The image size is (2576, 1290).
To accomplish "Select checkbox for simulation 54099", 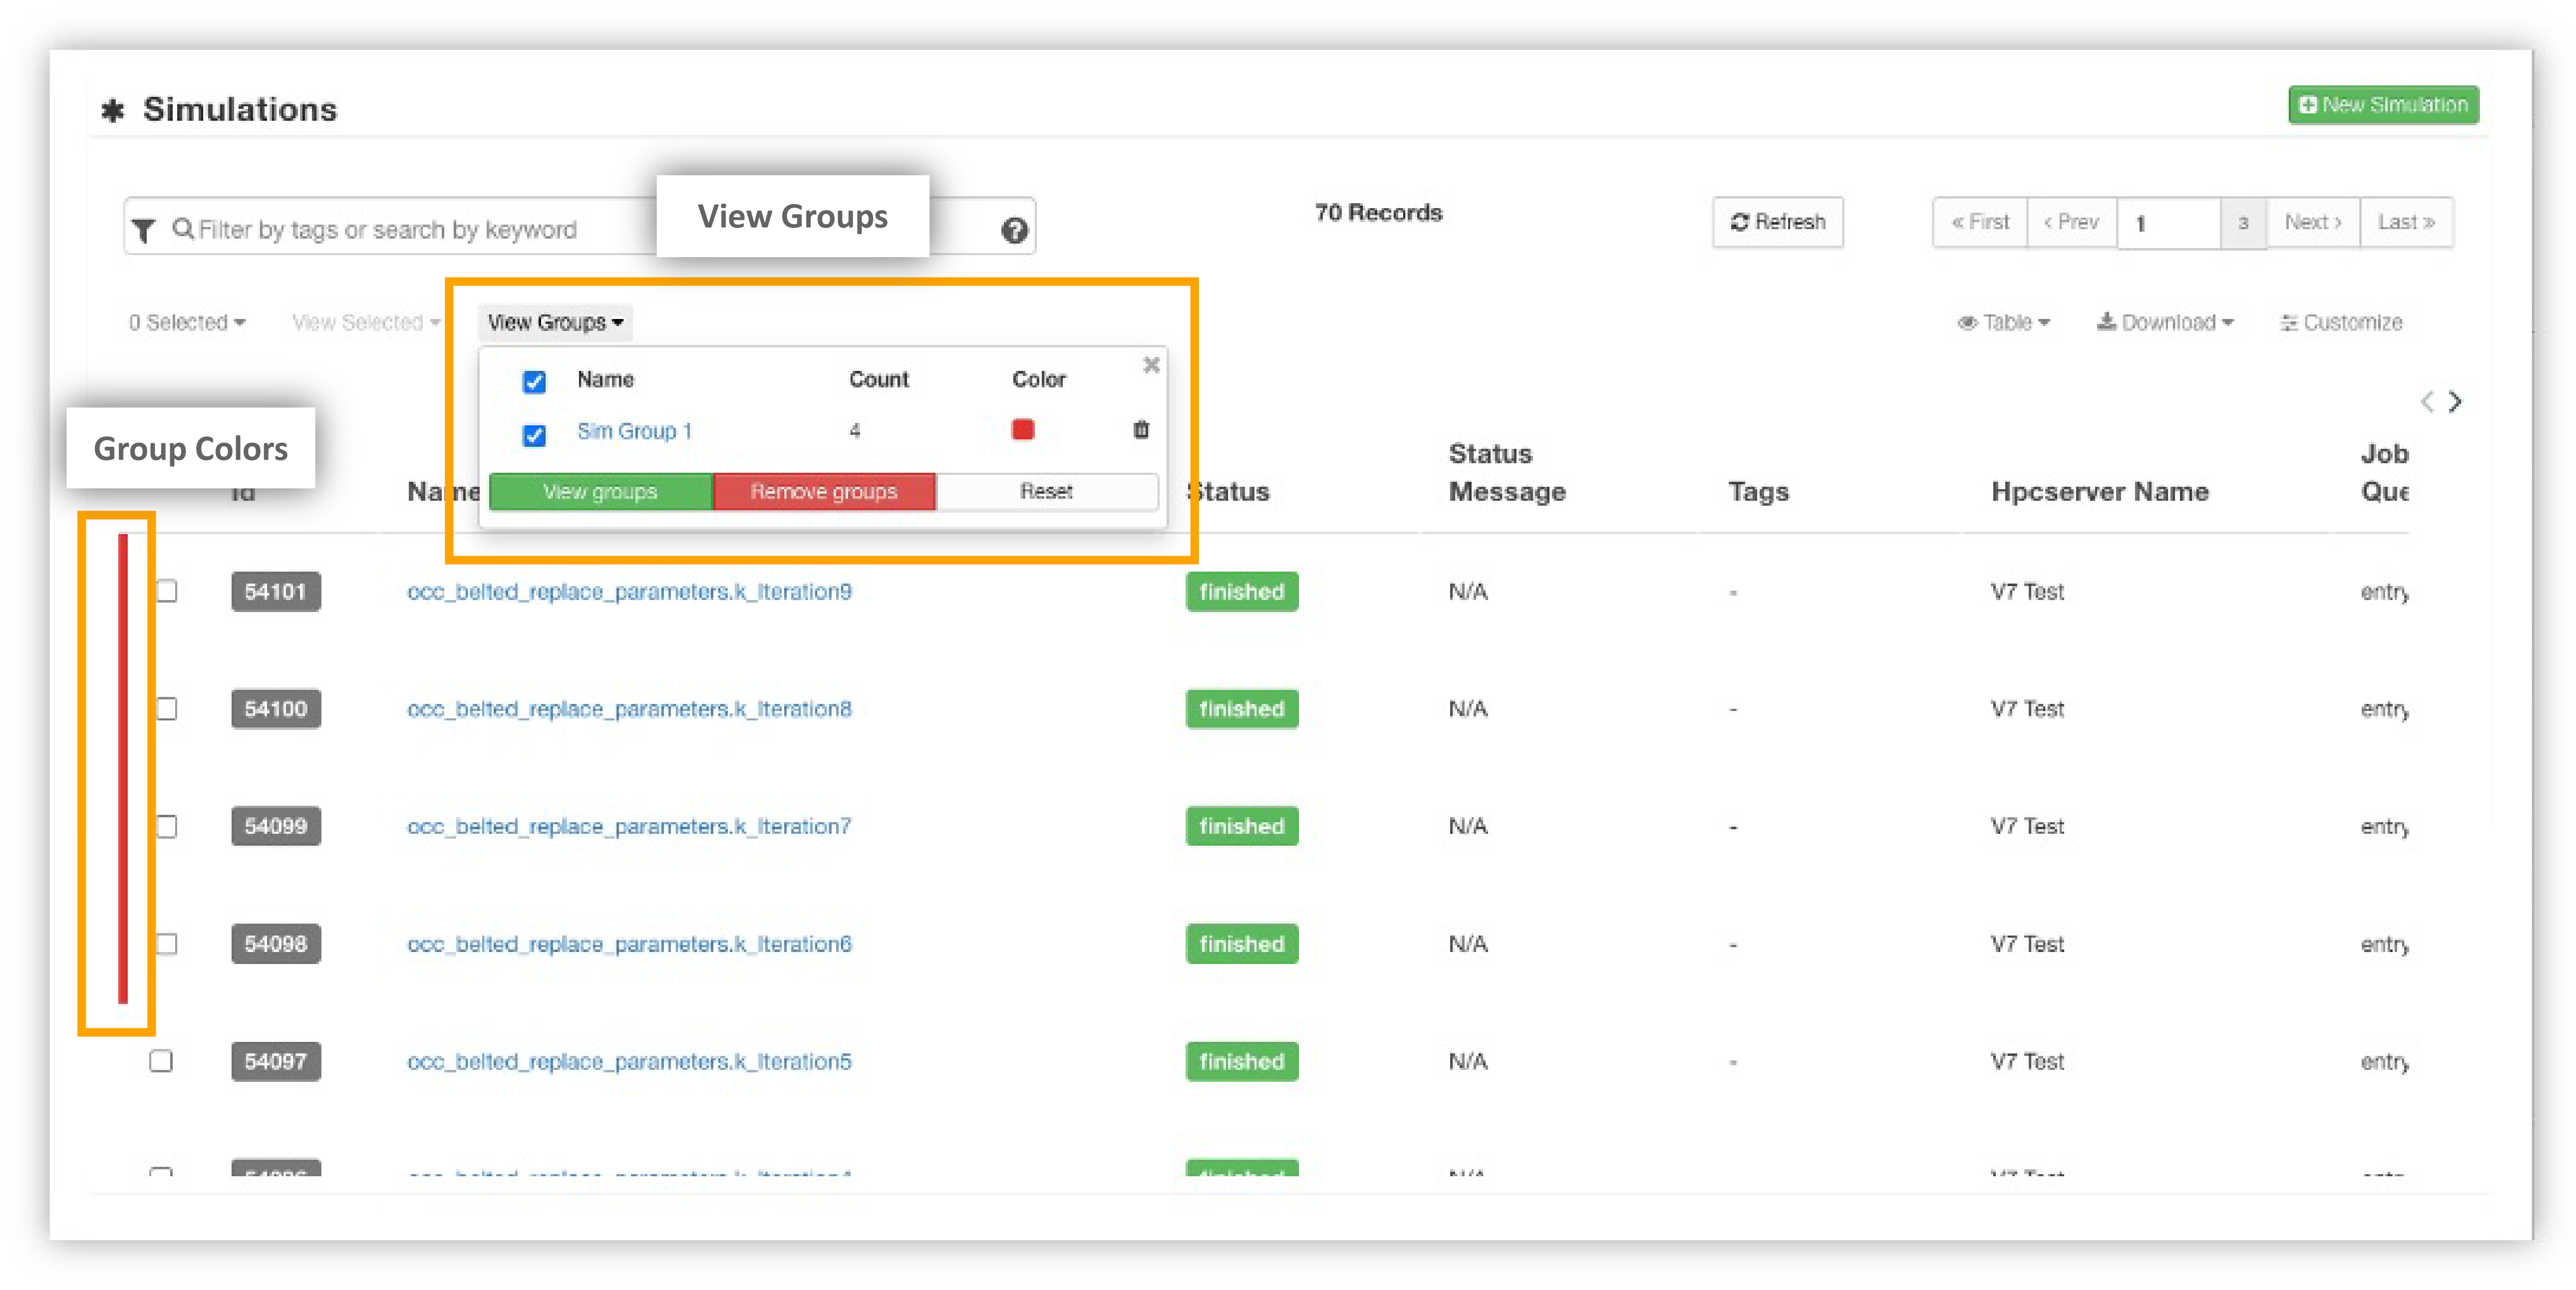I will 167,827.
